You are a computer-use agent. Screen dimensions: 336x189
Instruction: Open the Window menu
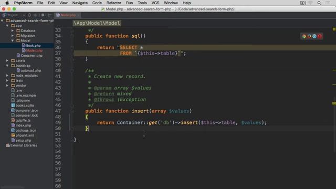[x=171, y=3]
